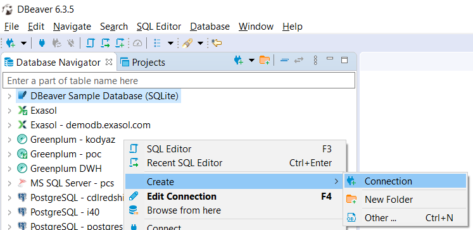Open the Edit menu
This screenshot has width=473, height=230.
[36, 27]
